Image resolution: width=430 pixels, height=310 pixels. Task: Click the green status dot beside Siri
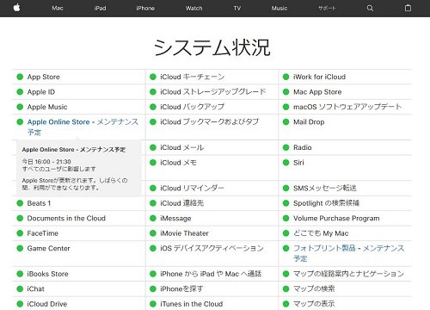click(x=286, y=163)
